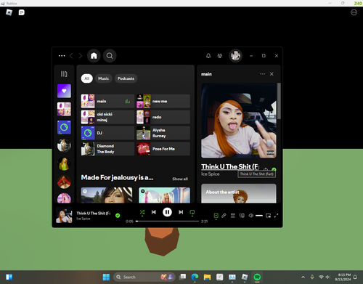Image resolution: width=363 pixels, height=284 pixels.
Task: Select the Podcasts filter tab
Action: coord(126,78)
